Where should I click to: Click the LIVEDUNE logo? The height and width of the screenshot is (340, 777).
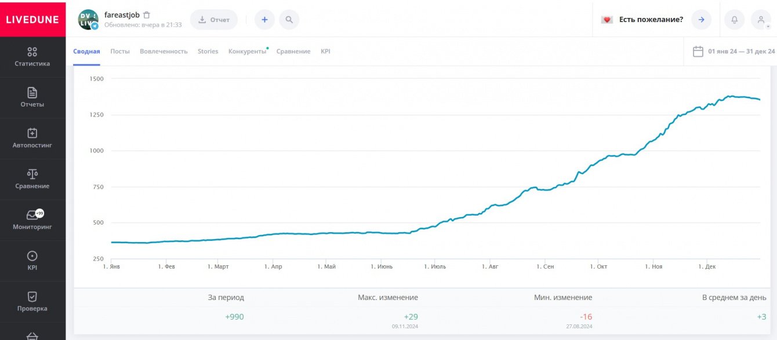(32, 19)
